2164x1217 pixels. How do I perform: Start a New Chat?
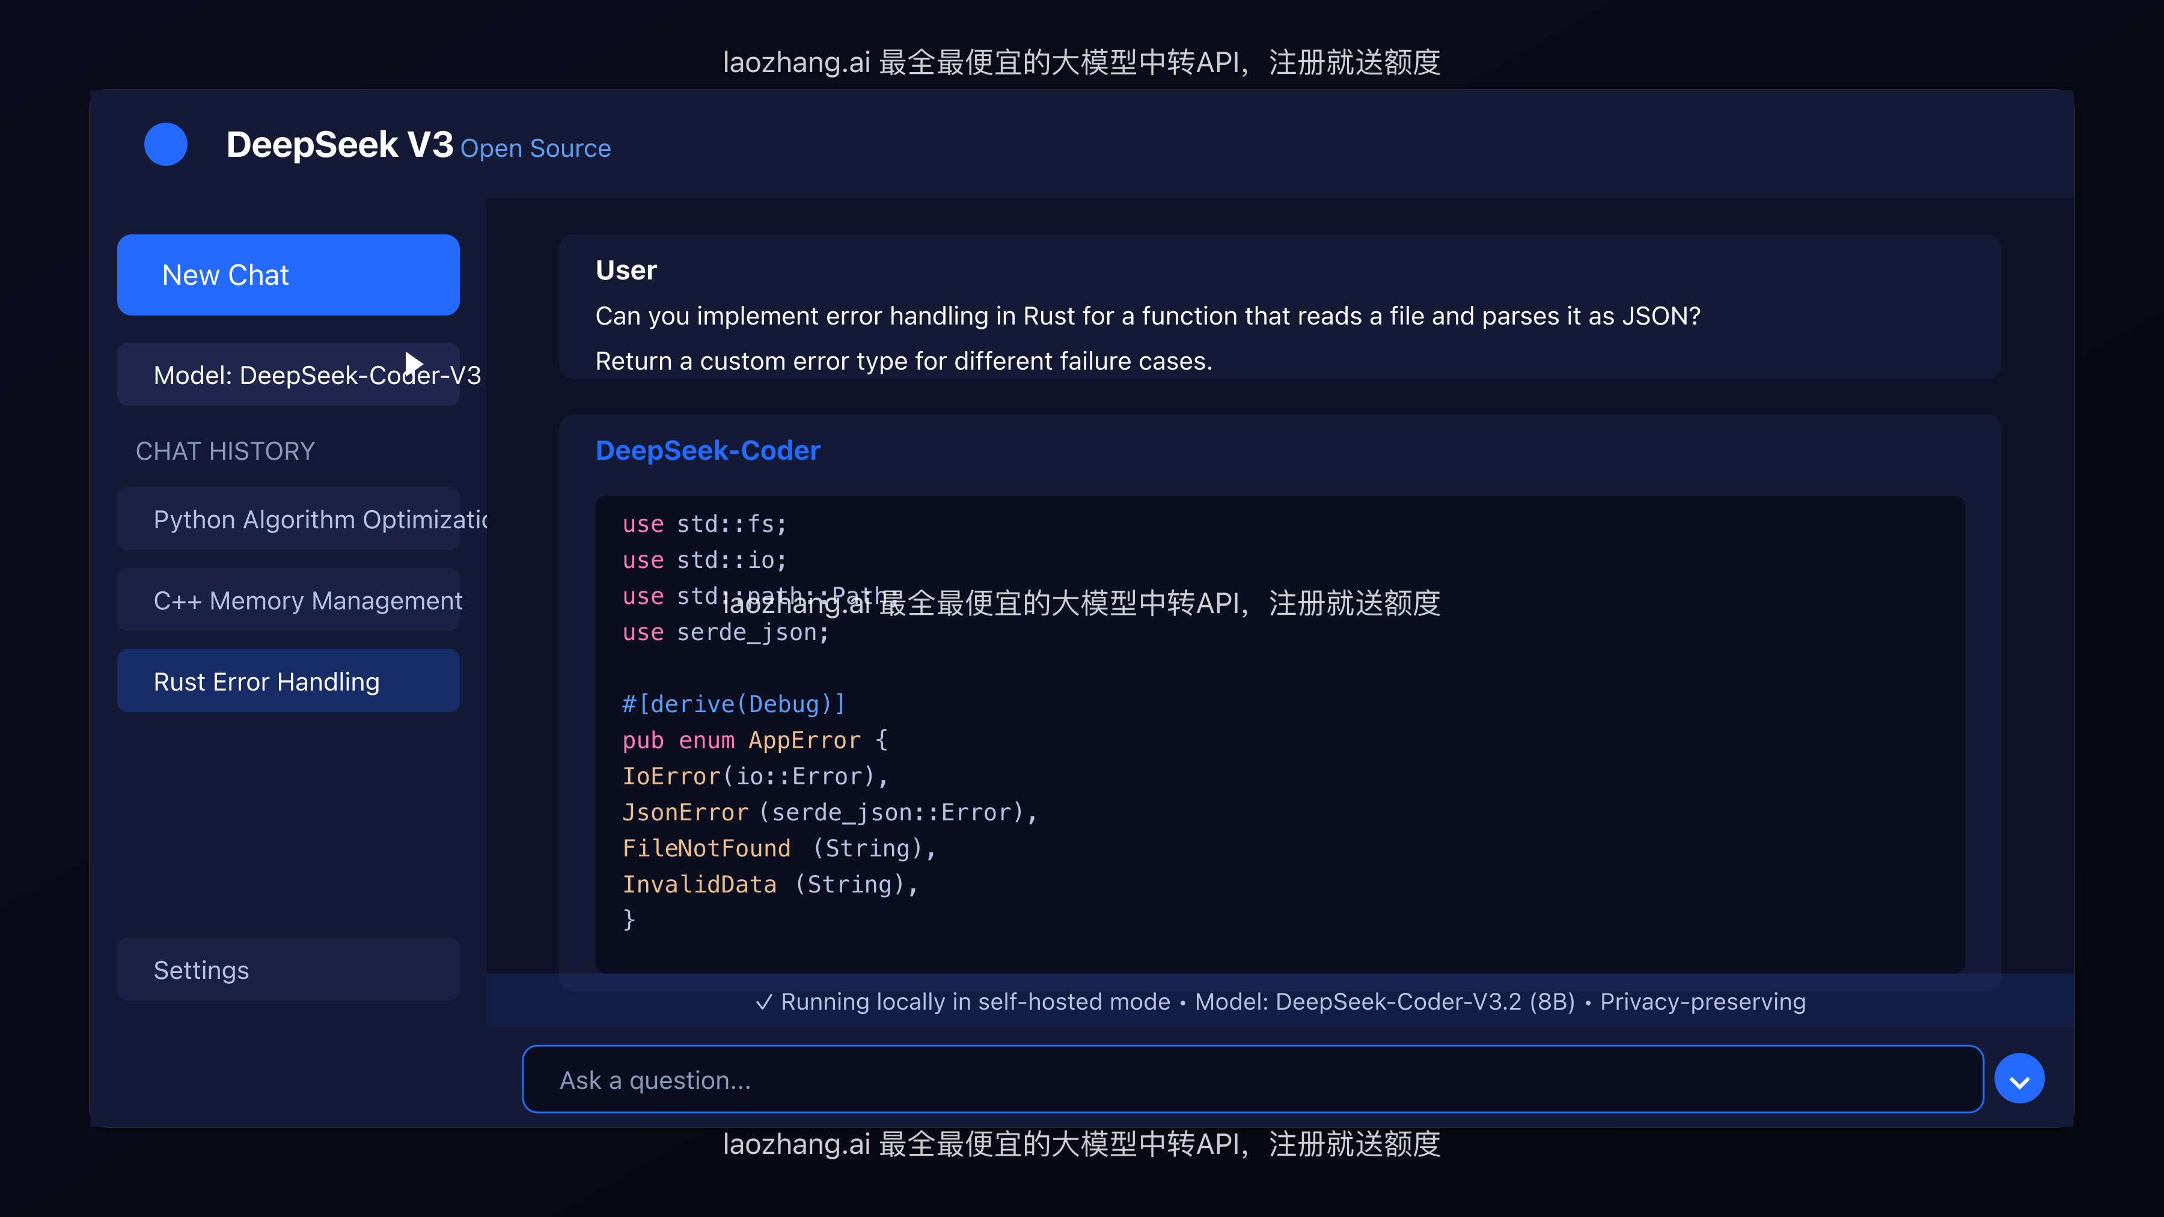288,274
